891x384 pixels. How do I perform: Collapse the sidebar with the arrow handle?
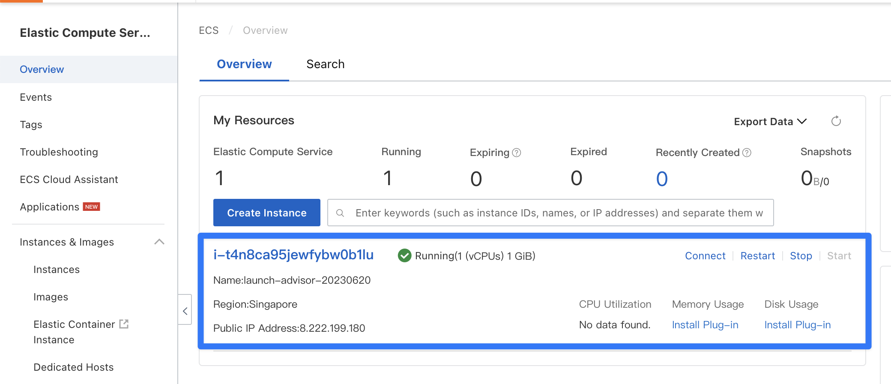tap(185, 311)
